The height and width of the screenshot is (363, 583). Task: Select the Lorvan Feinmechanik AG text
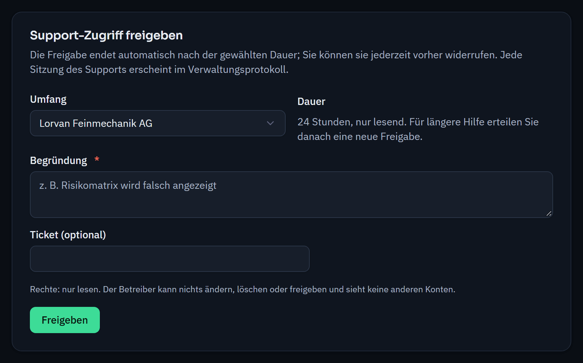coord(96,124)
